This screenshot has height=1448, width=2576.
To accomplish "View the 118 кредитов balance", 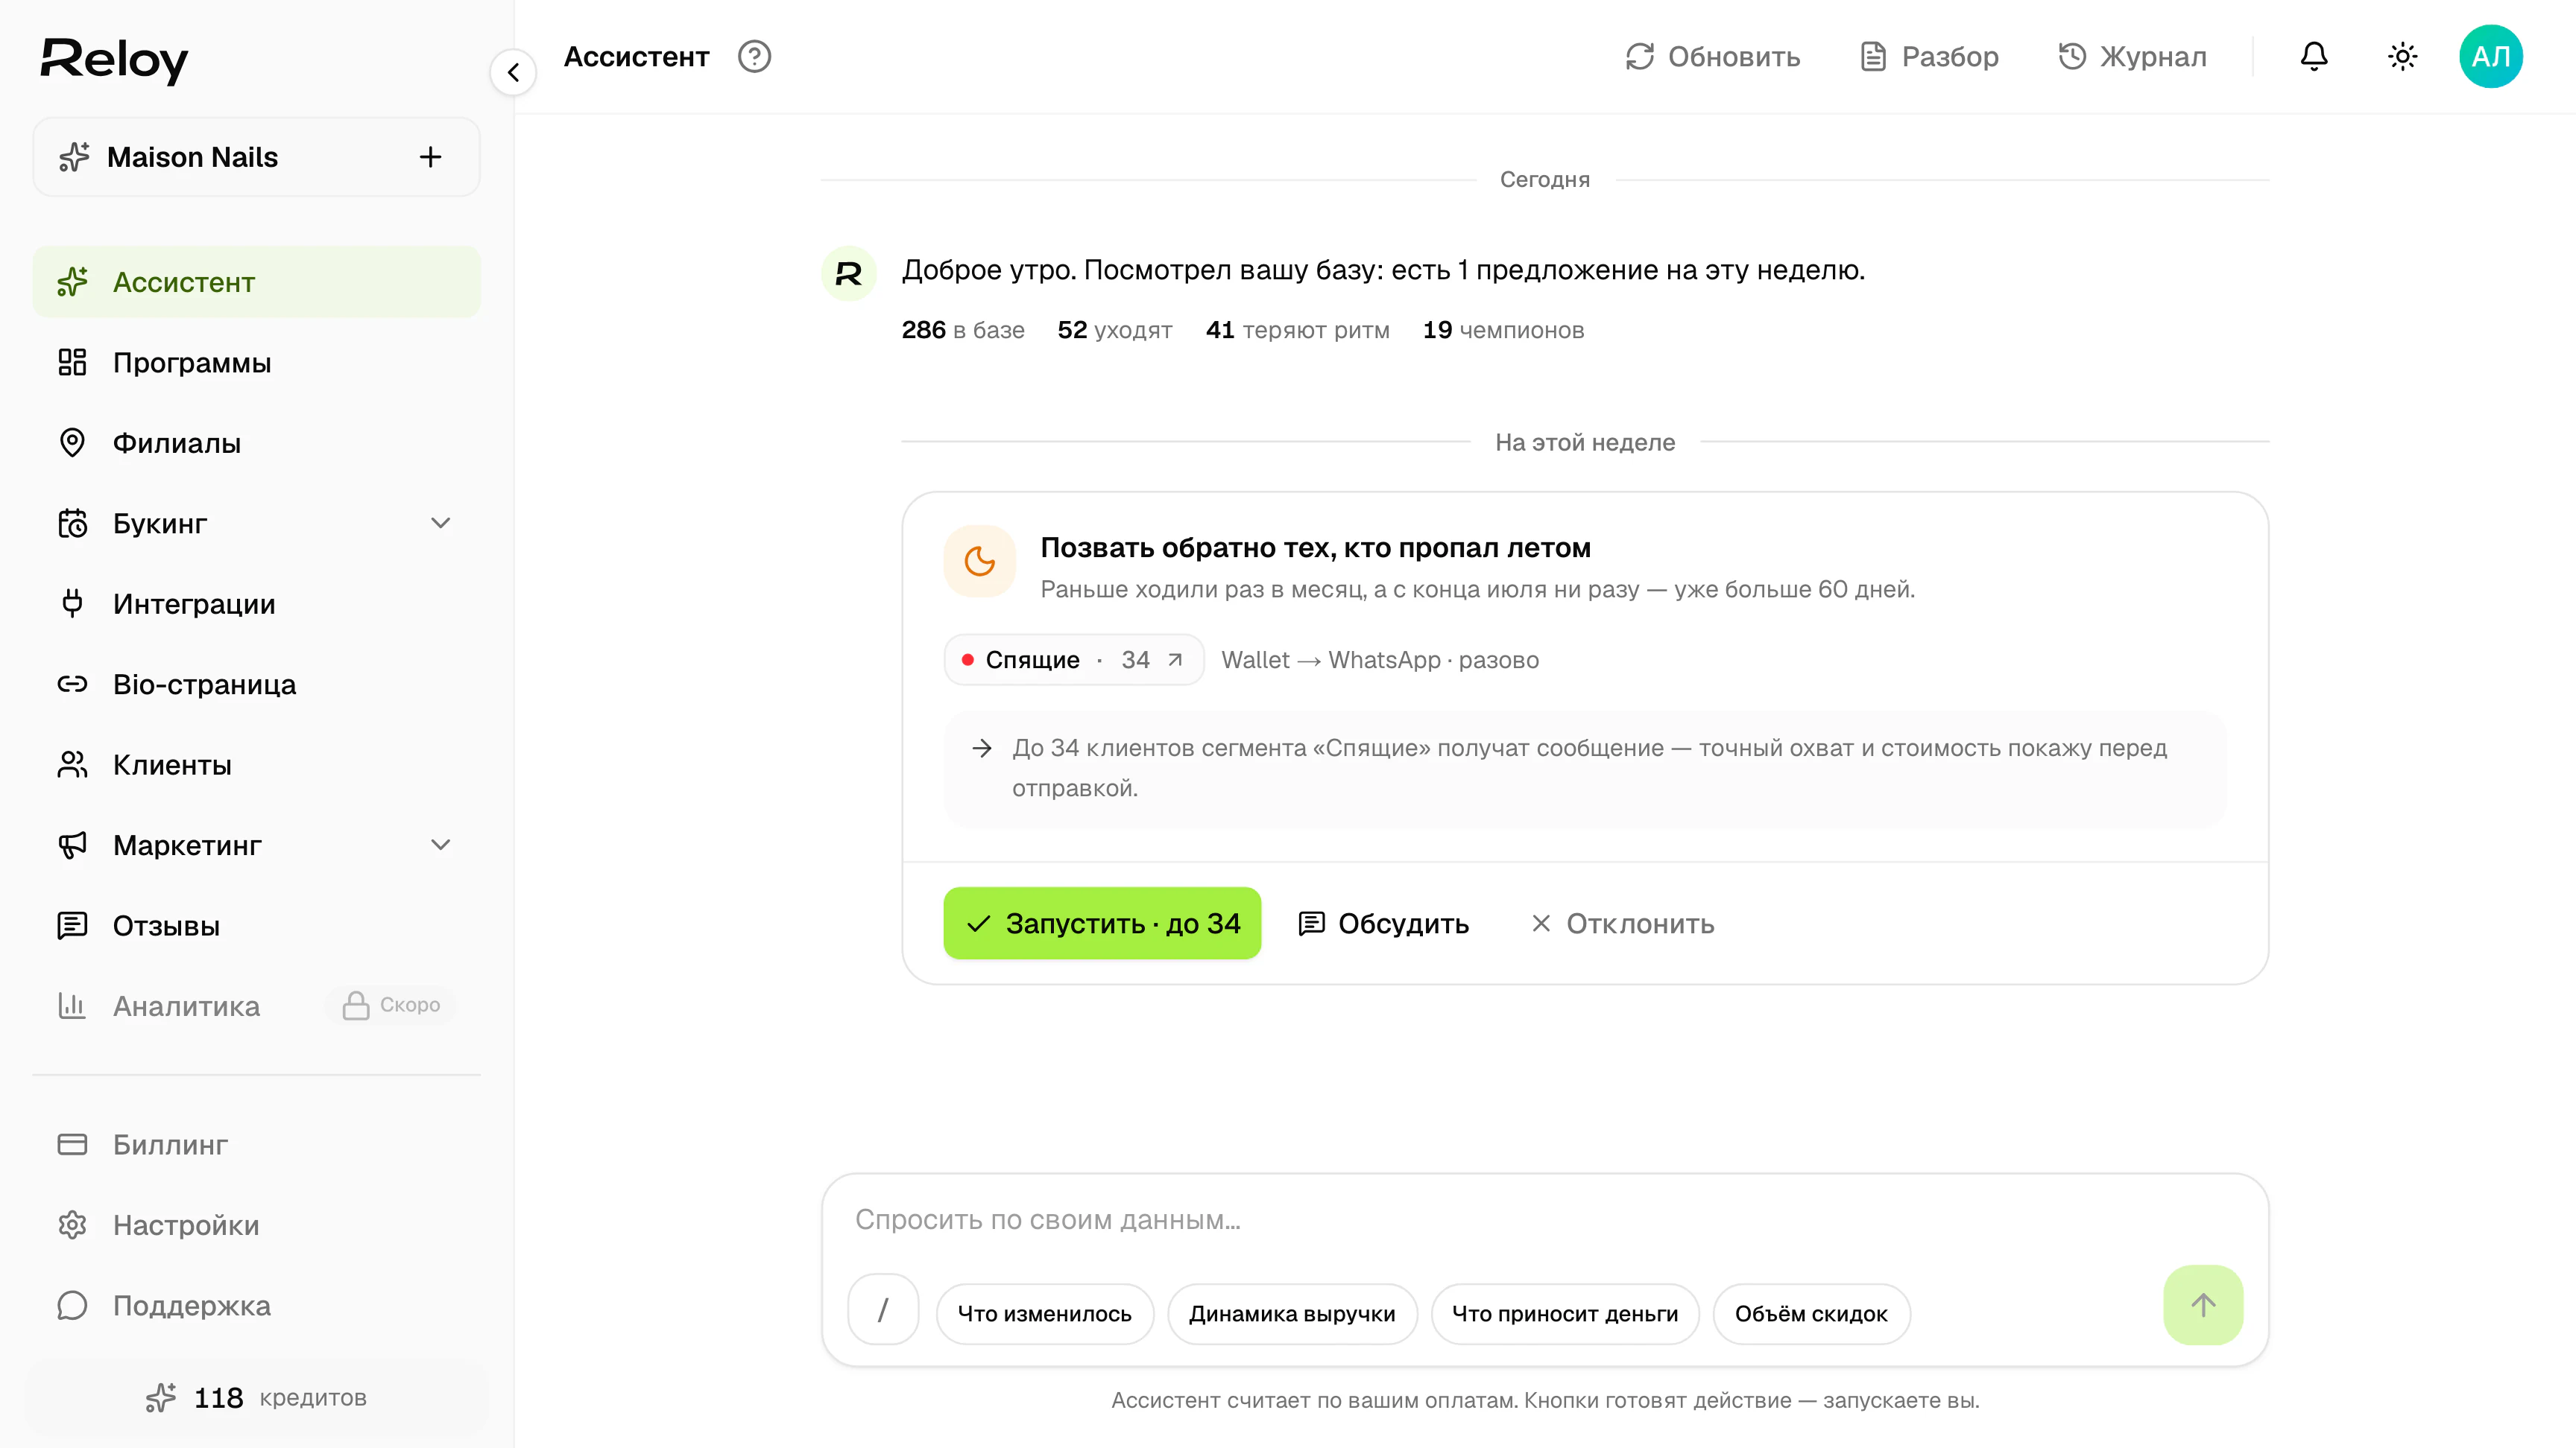I will coord(257,1397).
